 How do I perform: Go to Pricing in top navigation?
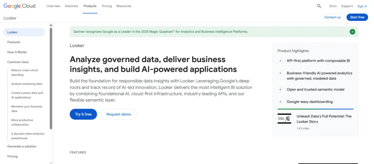[x=107, y=6]
